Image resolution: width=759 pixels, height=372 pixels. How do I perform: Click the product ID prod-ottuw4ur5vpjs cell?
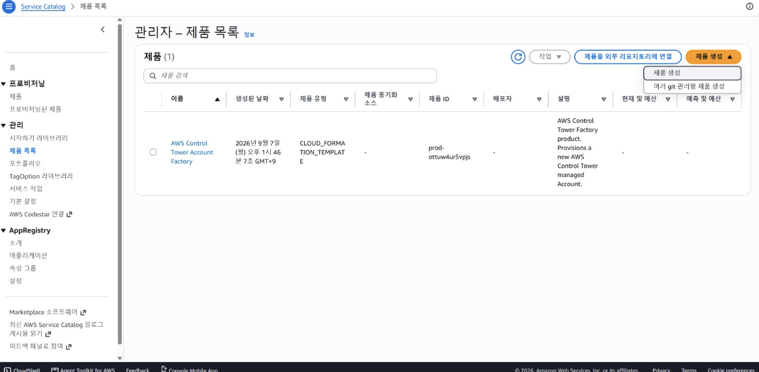[449, 152]
